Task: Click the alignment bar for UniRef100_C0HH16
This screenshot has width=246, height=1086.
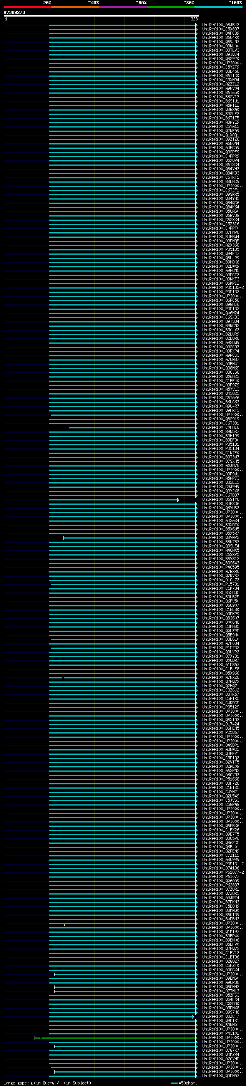Action: (133, 428)
